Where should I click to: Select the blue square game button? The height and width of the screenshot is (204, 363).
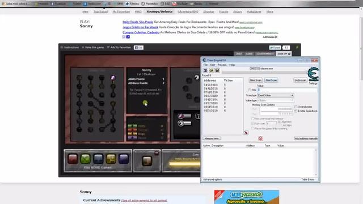(98, 159)
